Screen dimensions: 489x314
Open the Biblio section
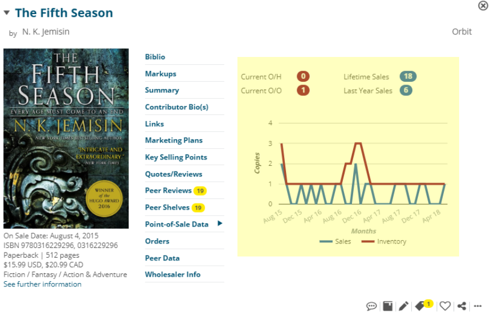pyautogui.click(x=155, y=57)
